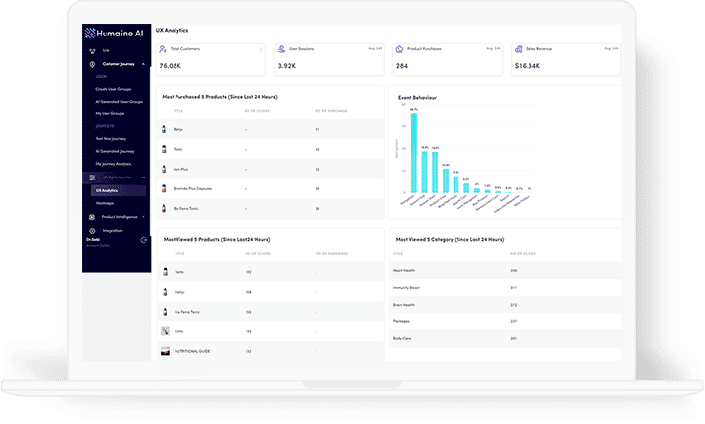
Task: Collapse the UX Optimization sidebar section
Action: point(144,177)
